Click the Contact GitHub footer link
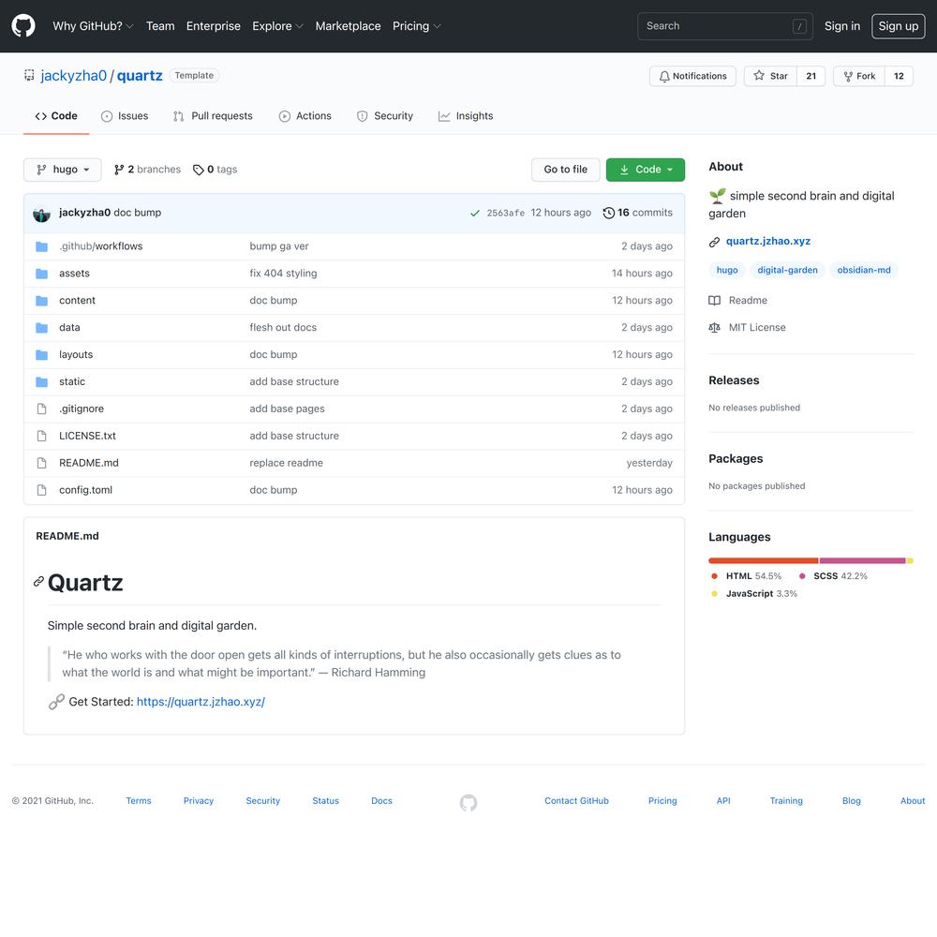The width and height of the screenshot is (937, 937). click(576, 801)
